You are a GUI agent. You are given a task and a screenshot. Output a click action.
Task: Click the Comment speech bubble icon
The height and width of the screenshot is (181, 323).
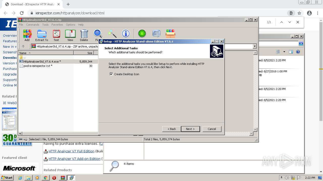click(156, 34)
